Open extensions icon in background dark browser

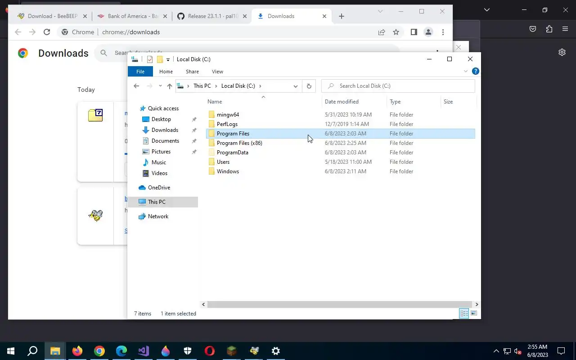coord(549,29)
